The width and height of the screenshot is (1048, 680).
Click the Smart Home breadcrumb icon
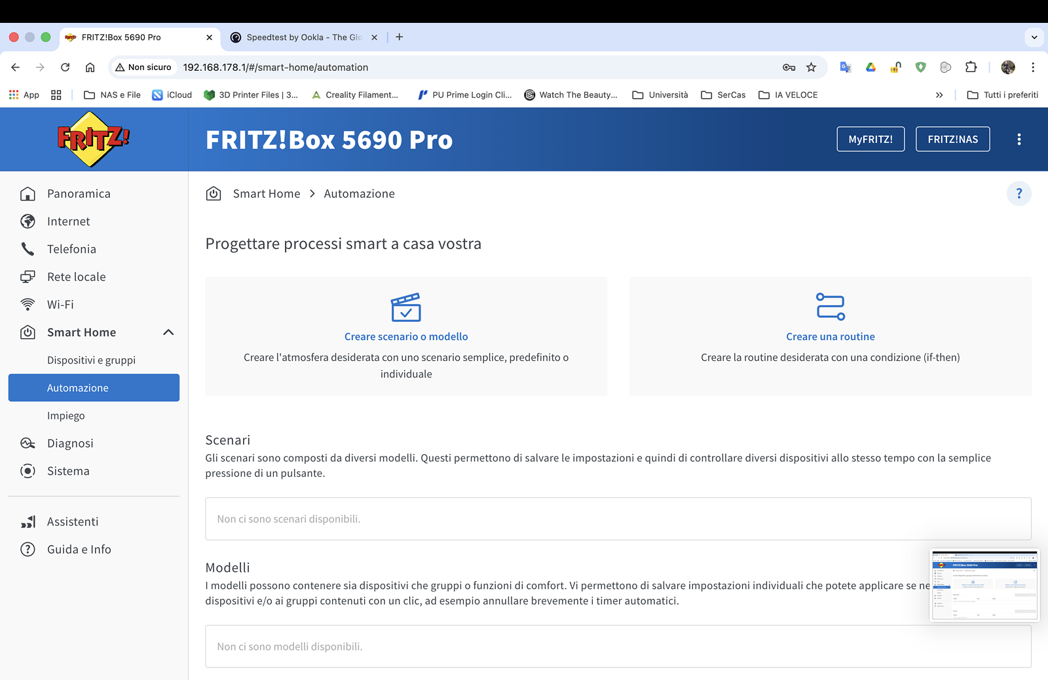(214, 193)
